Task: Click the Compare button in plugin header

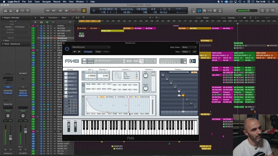Action: (88, 52)
